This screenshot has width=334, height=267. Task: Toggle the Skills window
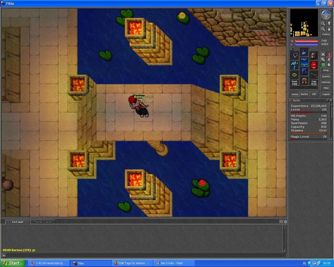[295, 94]
